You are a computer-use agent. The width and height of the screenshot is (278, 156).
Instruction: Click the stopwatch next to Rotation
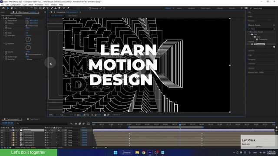(x=6, y=44)
